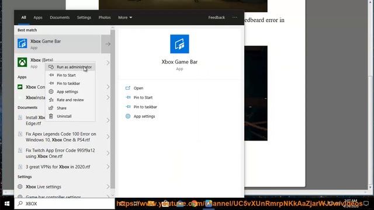This screenshot has width=374, height=210.
Task: Choose App settings in context menu
Action: point(70,92)
